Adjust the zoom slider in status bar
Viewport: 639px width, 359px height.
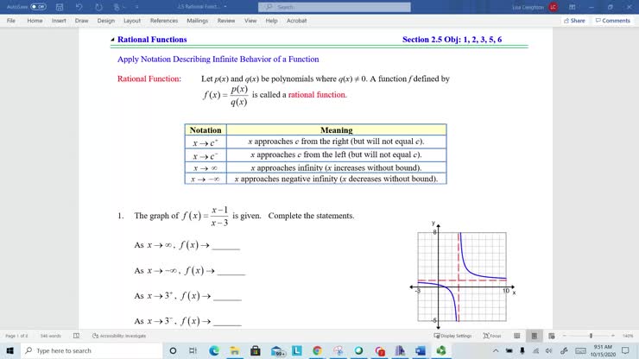tap(591, 336)
